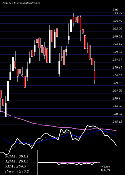
Task: Click the 299.08 price level label
Action: pos(117,36)
